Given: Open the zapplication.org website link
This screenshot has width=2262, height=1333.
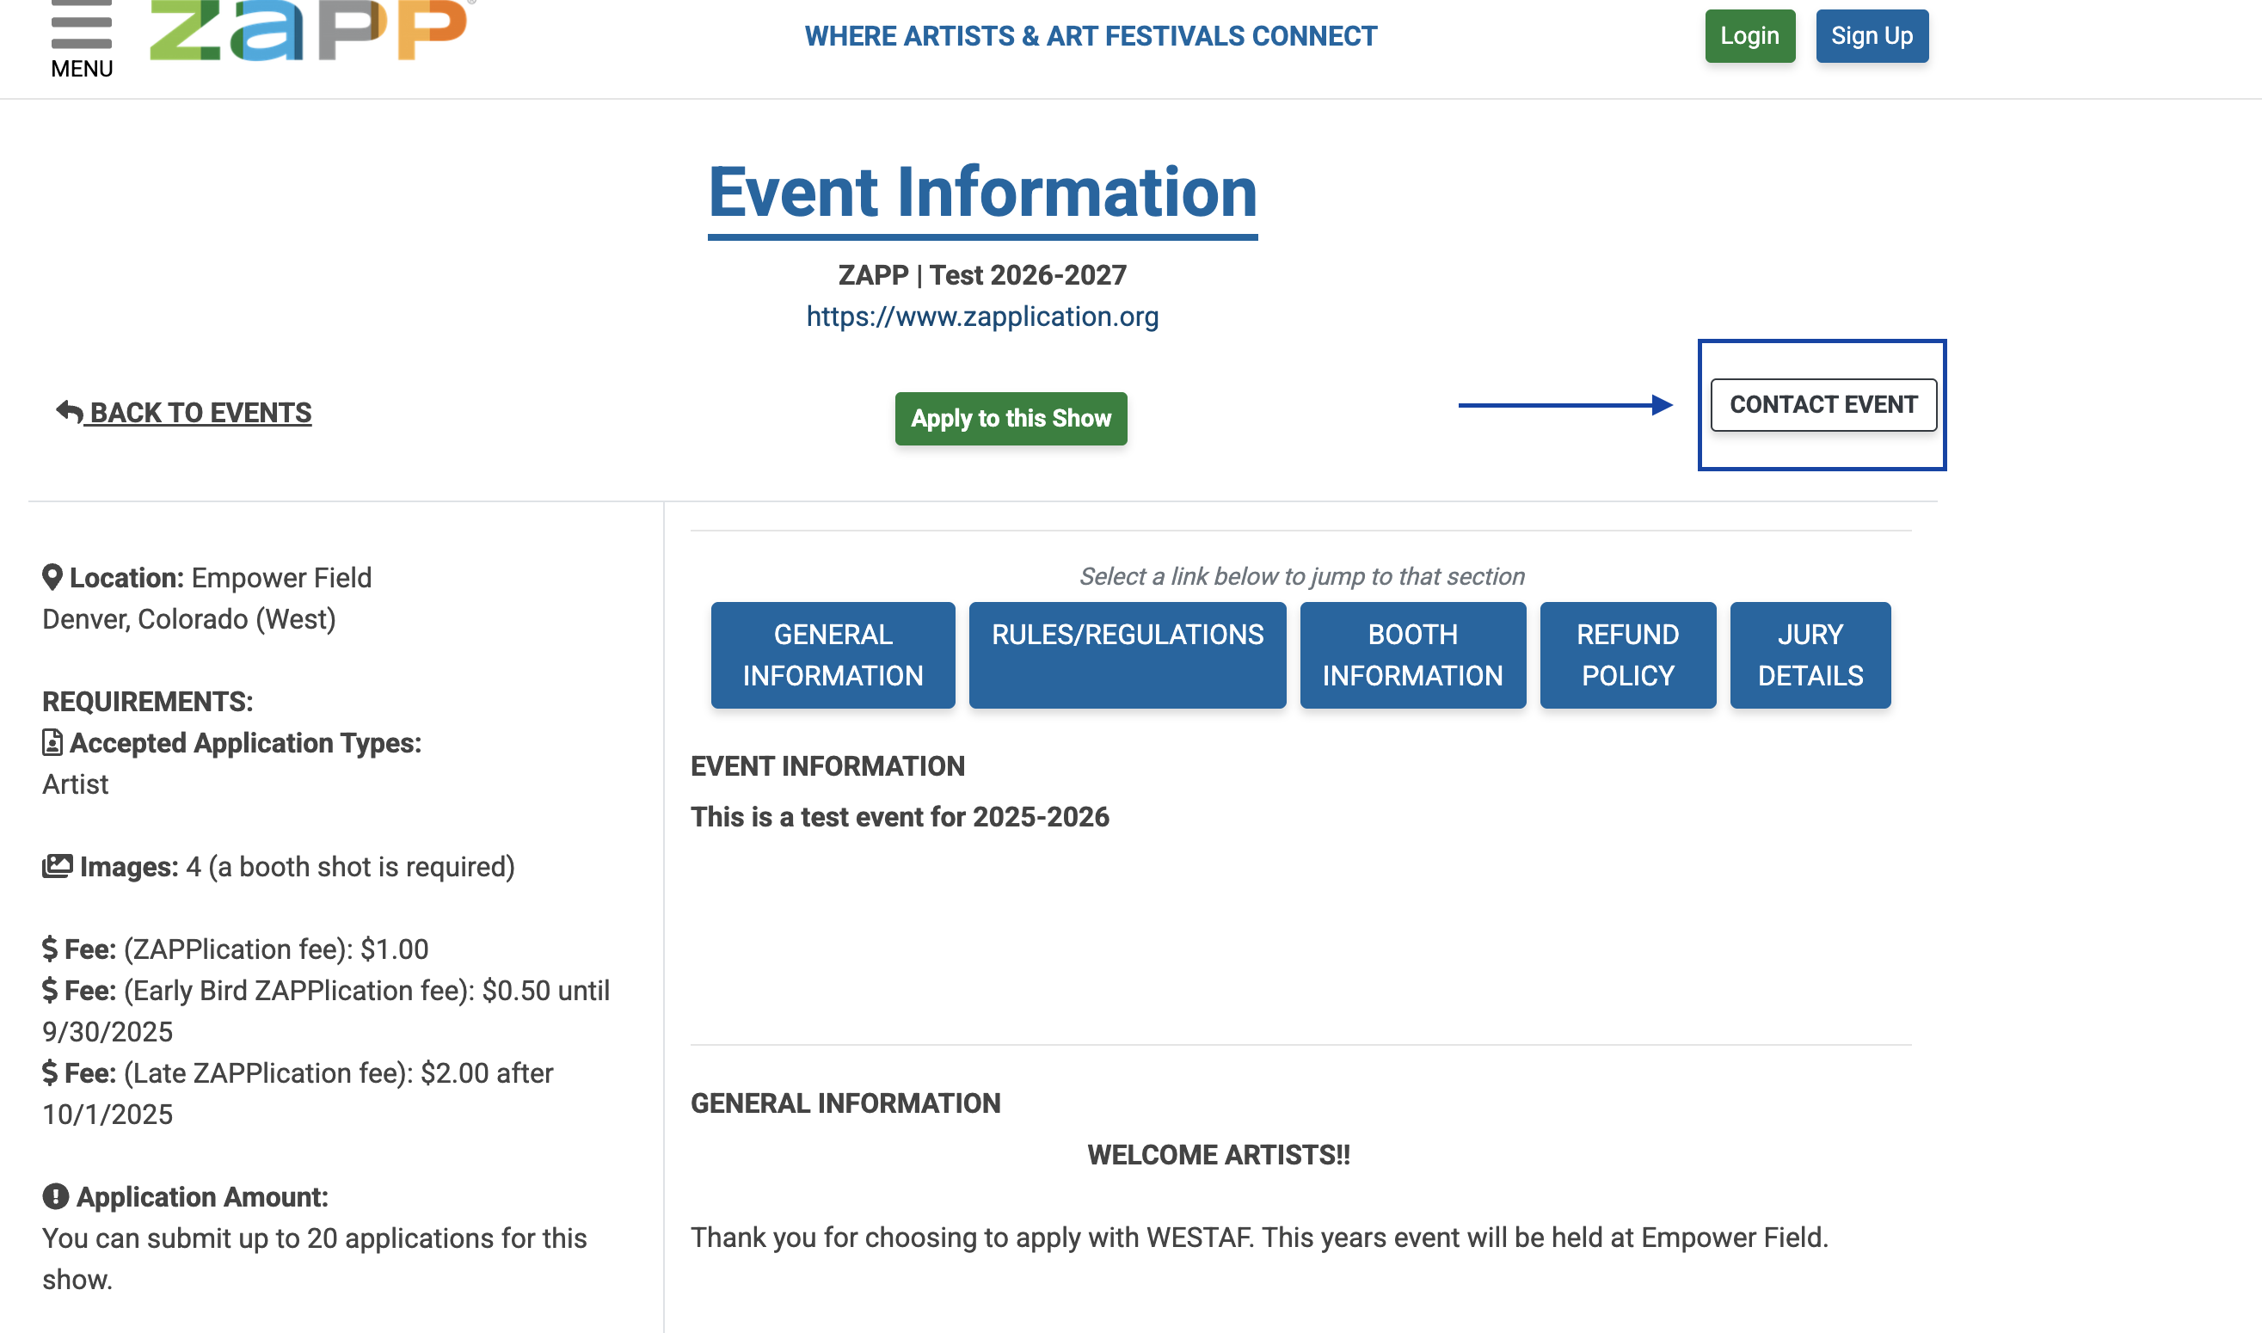Looking at the screenshot, I should 982,316.
